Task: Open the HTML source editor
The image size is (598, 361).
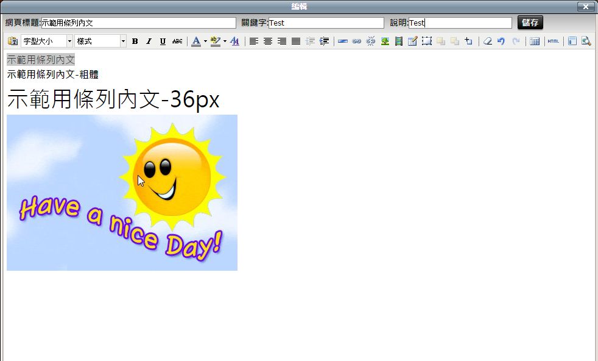Action: click(553, 41)
